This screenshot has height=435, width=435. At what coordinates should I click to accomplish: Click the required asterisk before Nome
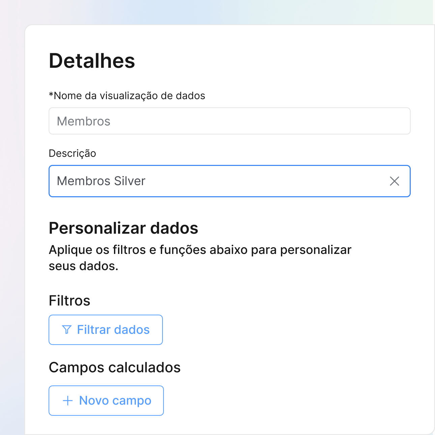(51, 95)
